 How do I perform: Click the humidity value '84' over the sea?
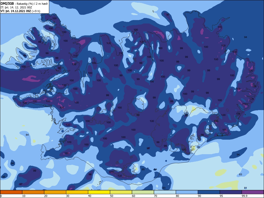pos(27,135)
